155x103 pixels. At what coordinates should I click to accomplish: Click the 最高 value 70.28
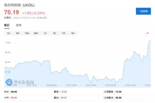pyautogui.click(x=64, y=92)
